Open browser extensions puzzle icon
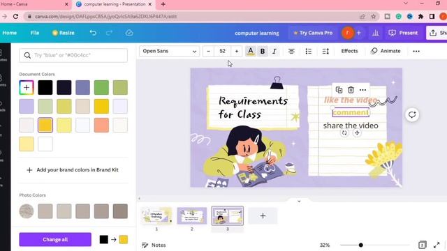Screen dimensions: 447x251 tap(420, 17)
